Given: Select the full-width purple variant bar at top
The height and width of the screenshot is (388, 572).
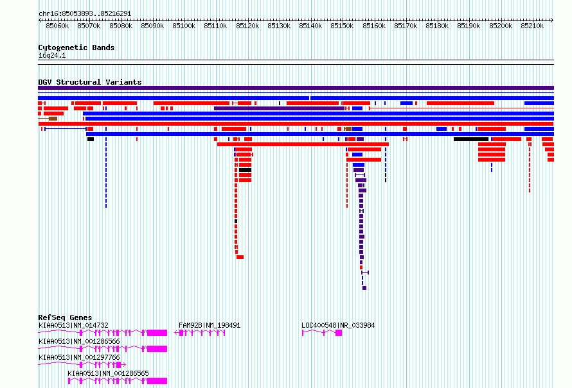Looking at the screenshot, I should coord(296,88).
